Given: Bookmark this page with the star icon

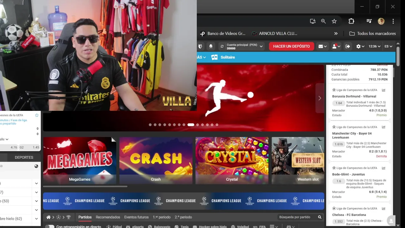Looking at the screenshot, I should [x=334, y=21].
